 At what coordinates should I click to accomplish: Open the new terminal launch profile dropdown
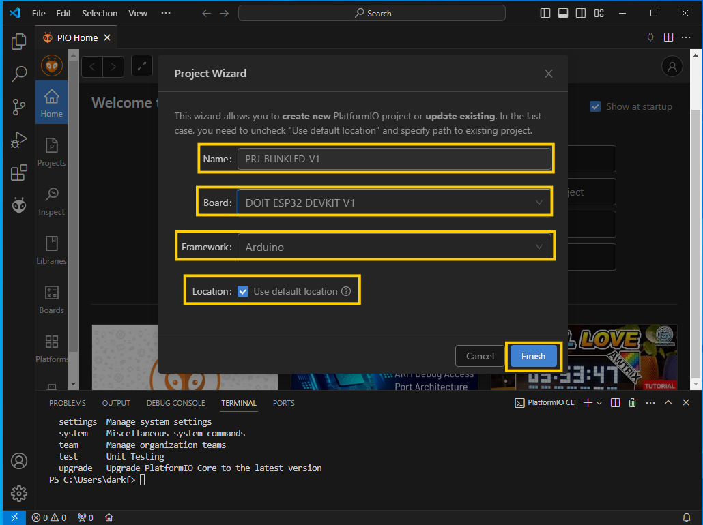tap(599, 403)
